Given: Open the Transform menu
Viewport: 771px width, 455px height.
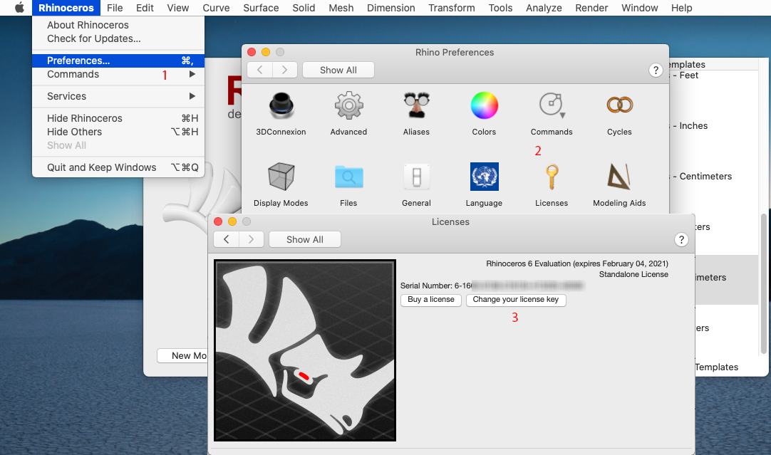Looking at the screenshot, I should pyautogui.click(x=451, y=8).
